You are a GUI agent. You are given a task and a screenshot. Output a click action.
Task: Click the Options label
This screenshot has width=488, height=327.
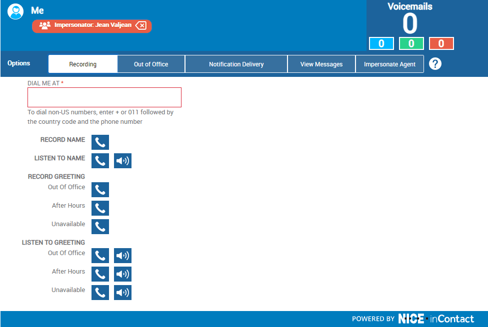[18, 63]
